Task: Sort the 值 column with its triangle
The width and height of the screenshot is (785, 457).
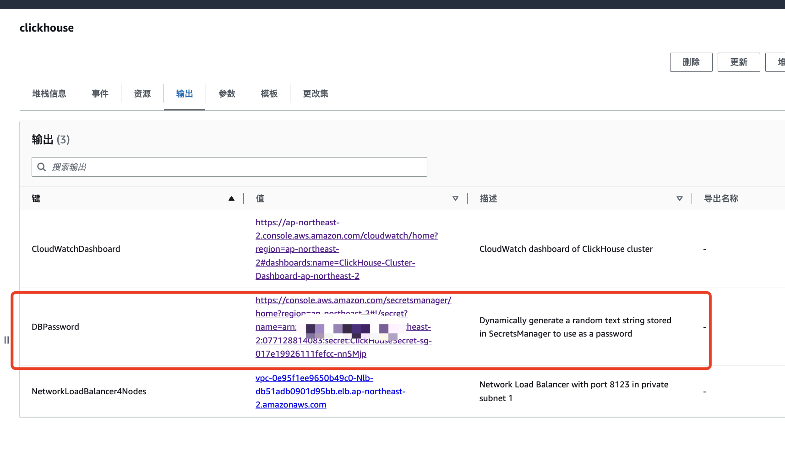Action: 455,199
